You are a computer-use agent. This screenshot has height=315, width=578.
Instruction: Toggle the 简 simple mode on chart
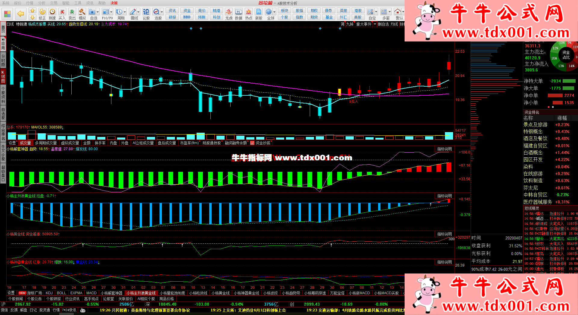343,24
